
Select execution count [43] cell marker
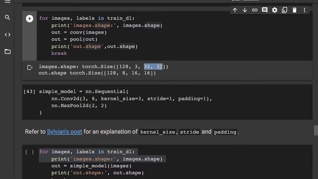point(29,91)
